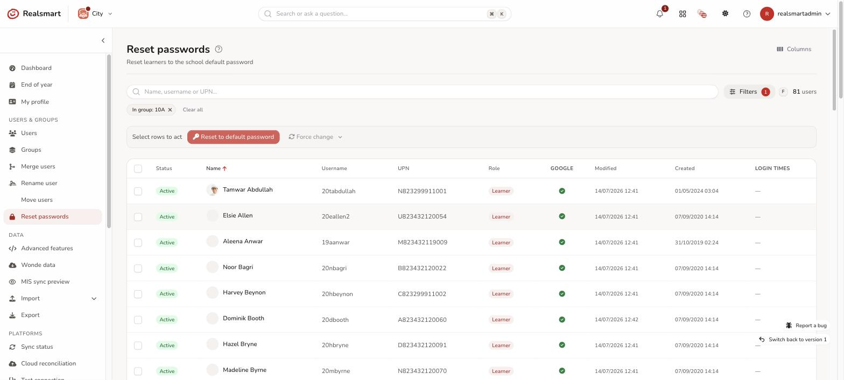Screen dimensions: 844x380
Task: Click Reset to default password button
Action: coord(234,137)
